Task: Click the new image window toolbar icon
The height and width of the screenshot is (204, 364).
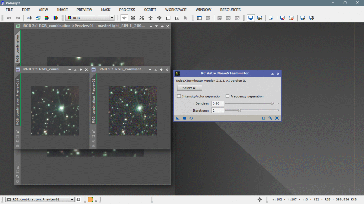Action: 38,18
